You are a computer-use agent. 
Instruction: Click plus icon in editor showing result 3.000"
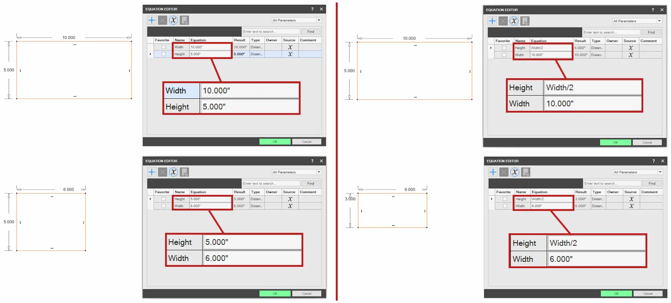coord(493,172)
